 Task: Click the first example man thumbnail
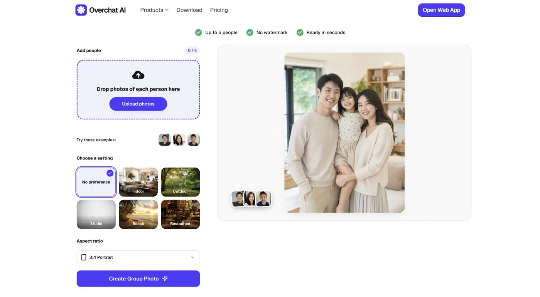pos(165,140)
